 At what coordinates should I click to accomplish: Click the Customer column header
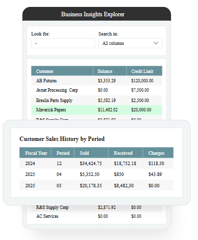pyautogui.click(x=62, y=71)
